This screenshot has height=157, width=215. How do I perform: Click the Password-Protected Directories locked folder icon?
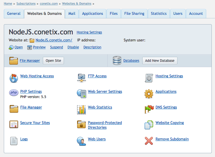point(82,124)
